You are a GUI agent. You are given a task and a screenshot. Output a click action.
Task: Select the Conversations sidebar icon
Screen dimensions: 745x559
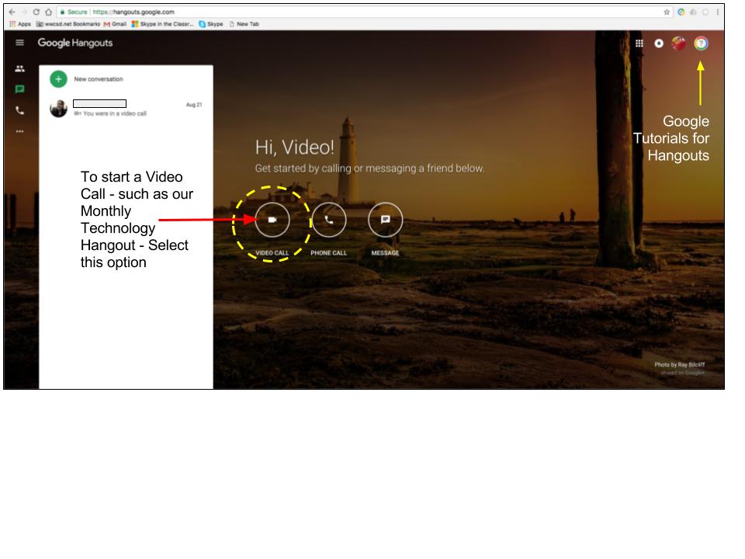[19, 90]
